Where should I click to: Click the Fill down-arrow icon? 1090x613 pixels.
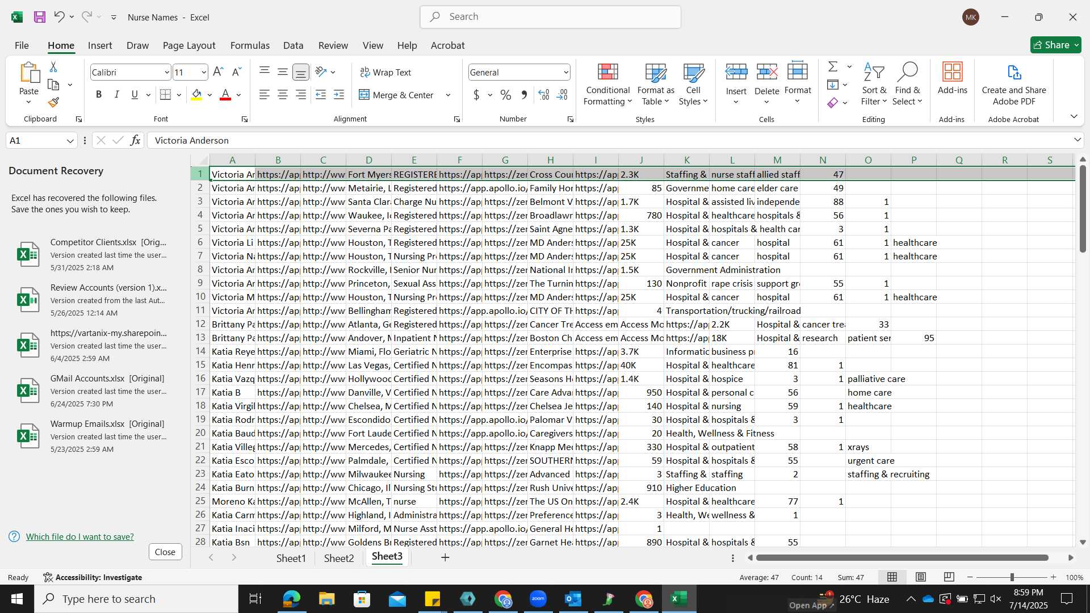pyautogui.click(x=833, y=85)
